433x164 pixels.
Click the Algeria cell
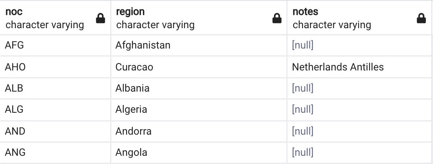199,110
